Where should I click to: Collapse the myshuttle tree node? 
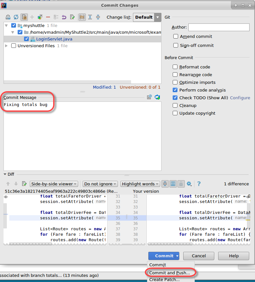pos(6,26)
